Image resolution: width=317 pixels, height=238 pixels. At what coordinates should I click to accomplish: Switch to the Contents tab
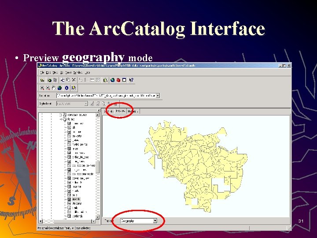(109, 112)
